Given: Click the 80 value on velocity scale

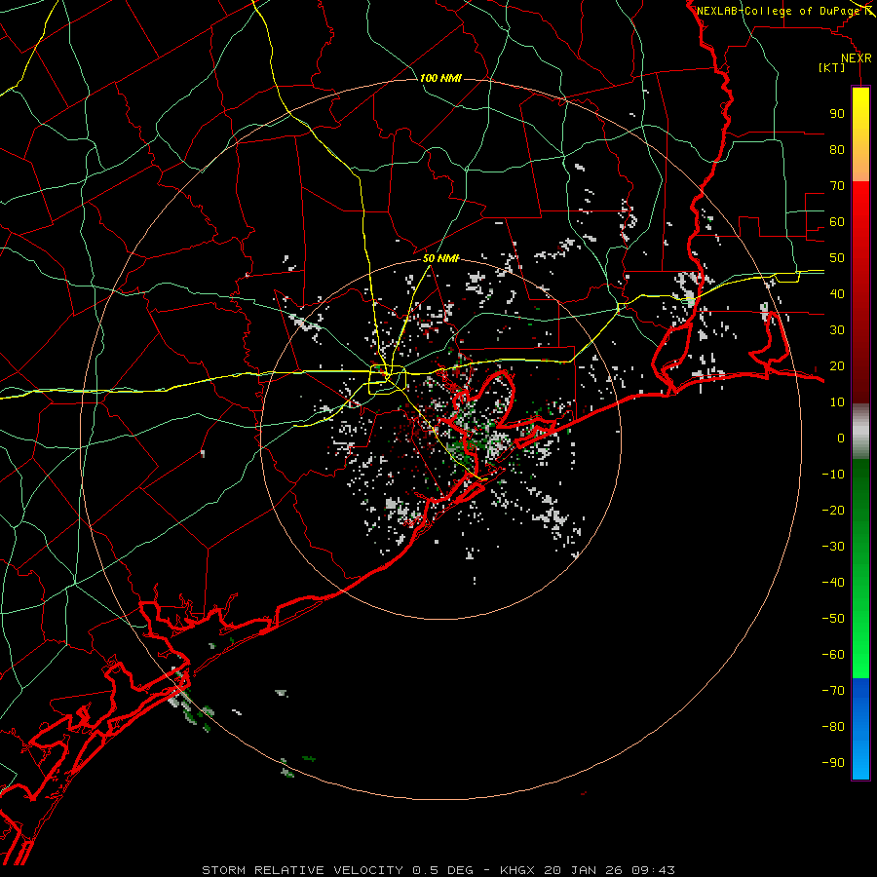Looking at the screenshot, I should tap(837, 149).
